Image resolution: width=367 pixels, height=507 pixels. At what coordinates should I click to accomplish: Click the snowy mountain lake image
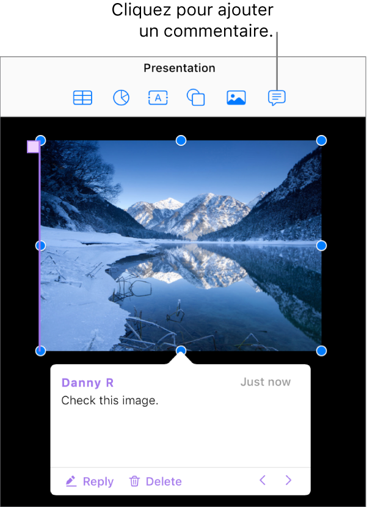tap(181, 246)
